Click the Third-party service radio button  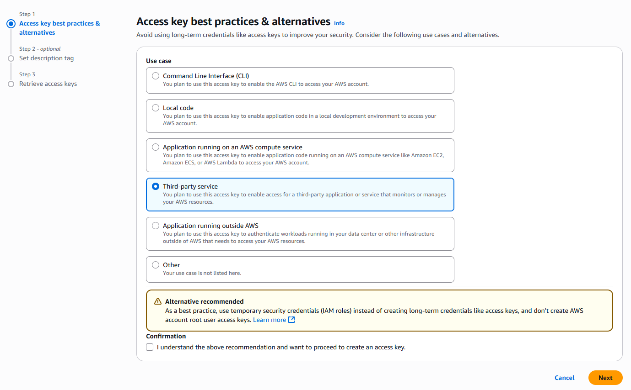coord(156,186)
